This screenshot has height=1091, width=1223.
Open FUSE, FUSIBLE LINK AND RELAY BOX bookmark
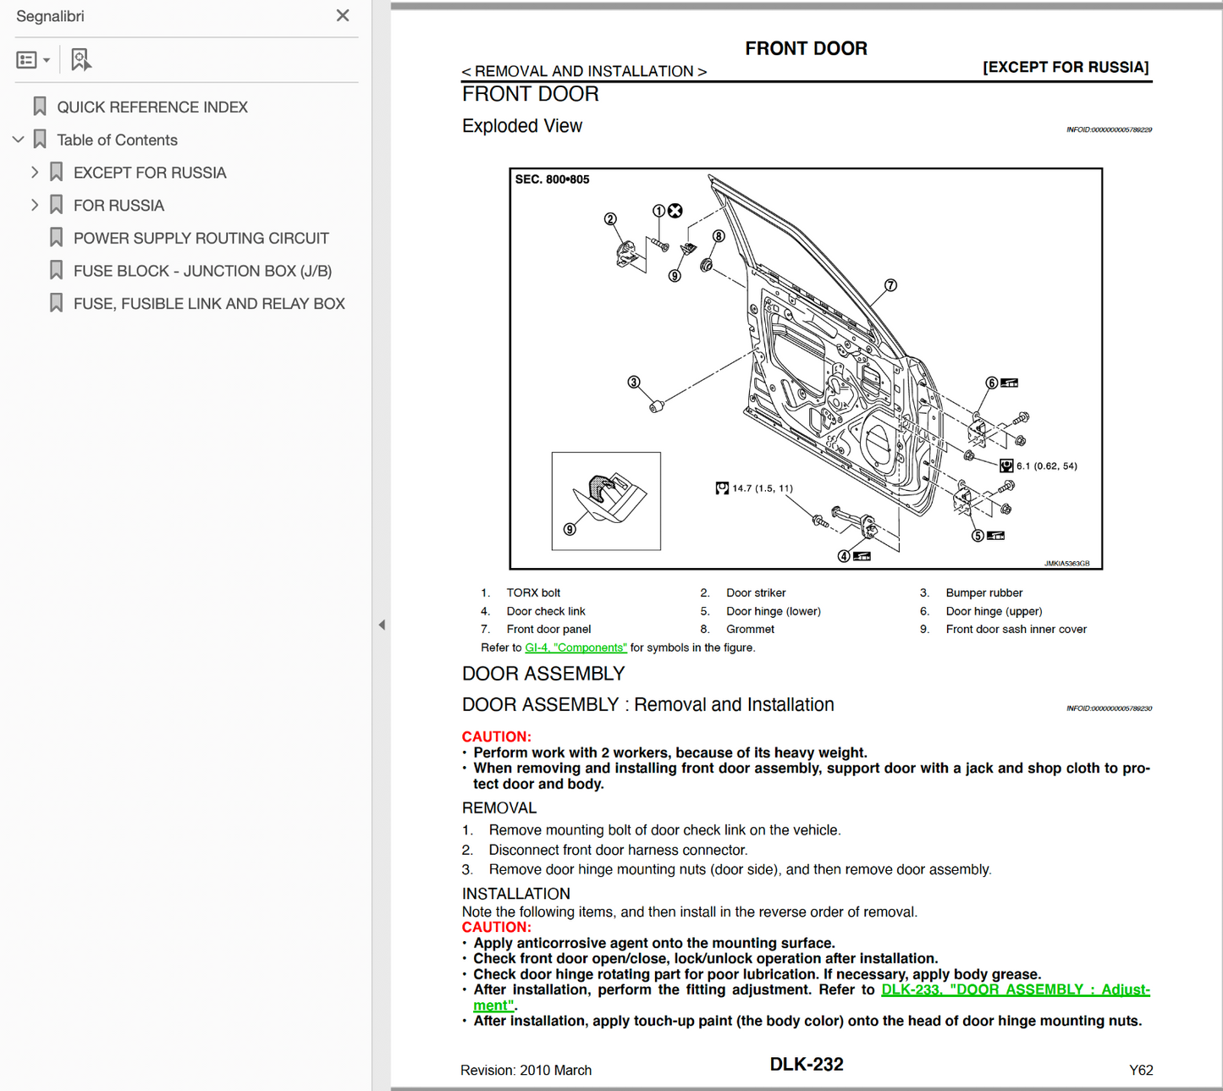pos(209,304)
